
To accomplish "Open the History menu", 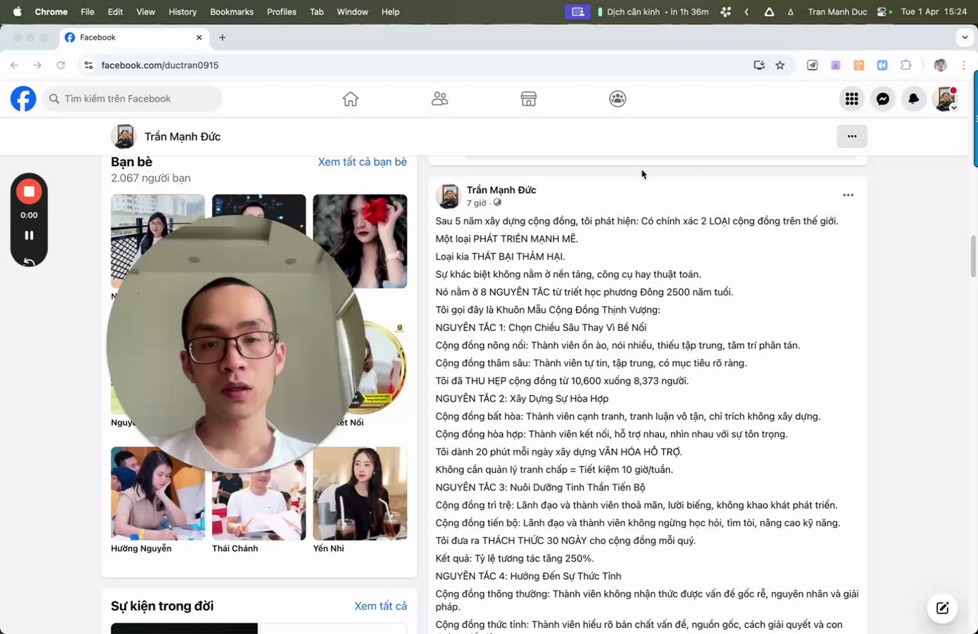I will click(182, 11).
